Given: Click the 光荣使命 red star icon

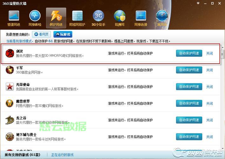Looking at the screenshot, I should [x=10, y=86].
